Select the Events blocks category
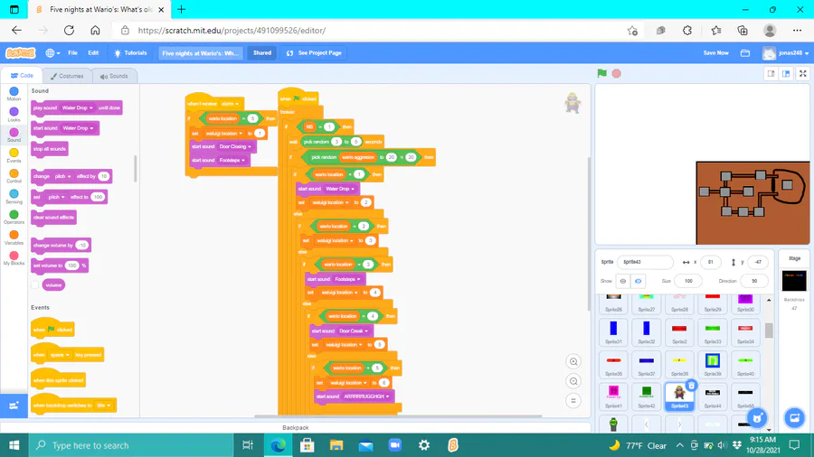814x457 pixels. (14, 155)
